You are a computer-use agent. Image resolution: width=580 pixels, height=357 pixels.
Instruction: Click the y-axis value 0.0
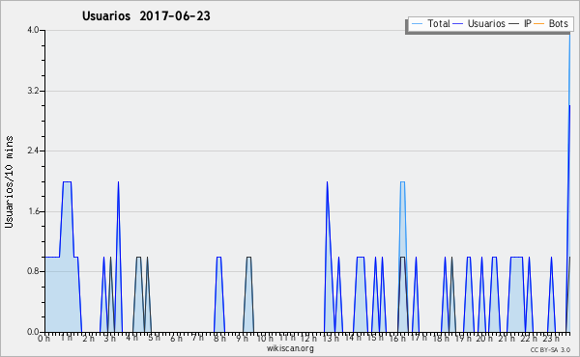pos(33,332)
